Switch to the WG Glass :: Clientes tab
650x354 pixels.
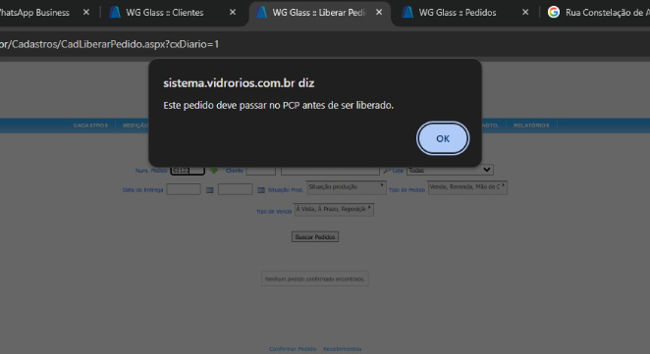(173, 13)
